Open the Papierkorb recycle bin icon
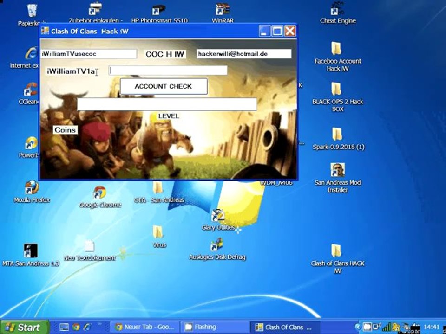 (32, 11)
